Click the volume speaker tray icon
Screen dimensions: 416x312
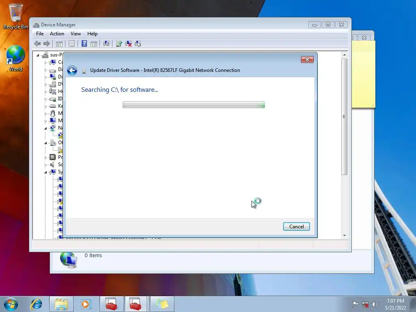coord(375,304)
